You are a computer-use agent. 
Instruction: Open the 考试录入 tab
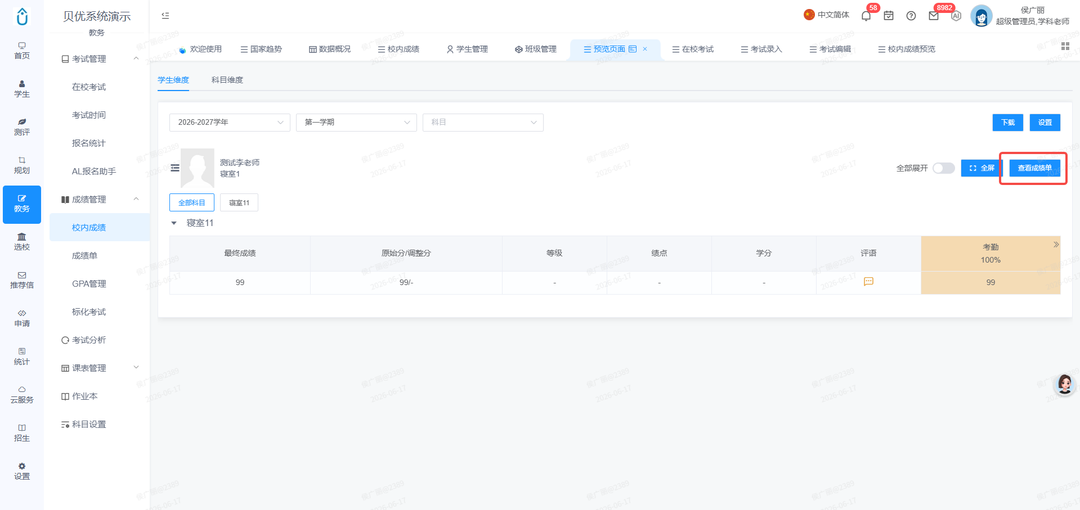[761, 49]
